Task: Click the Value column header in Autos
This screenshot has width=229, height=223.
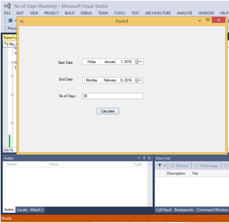Action: pos(90,164)
